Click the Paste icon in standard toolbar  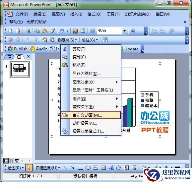click(x=44, y=31)
